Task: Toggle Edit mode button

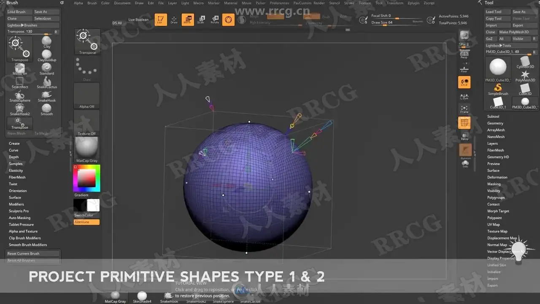Action: point(160,19)
